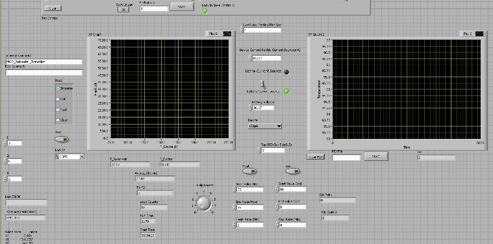
Task: Flip the Keithley/Battery current source toggle switch
Action: tap(263, 84)
